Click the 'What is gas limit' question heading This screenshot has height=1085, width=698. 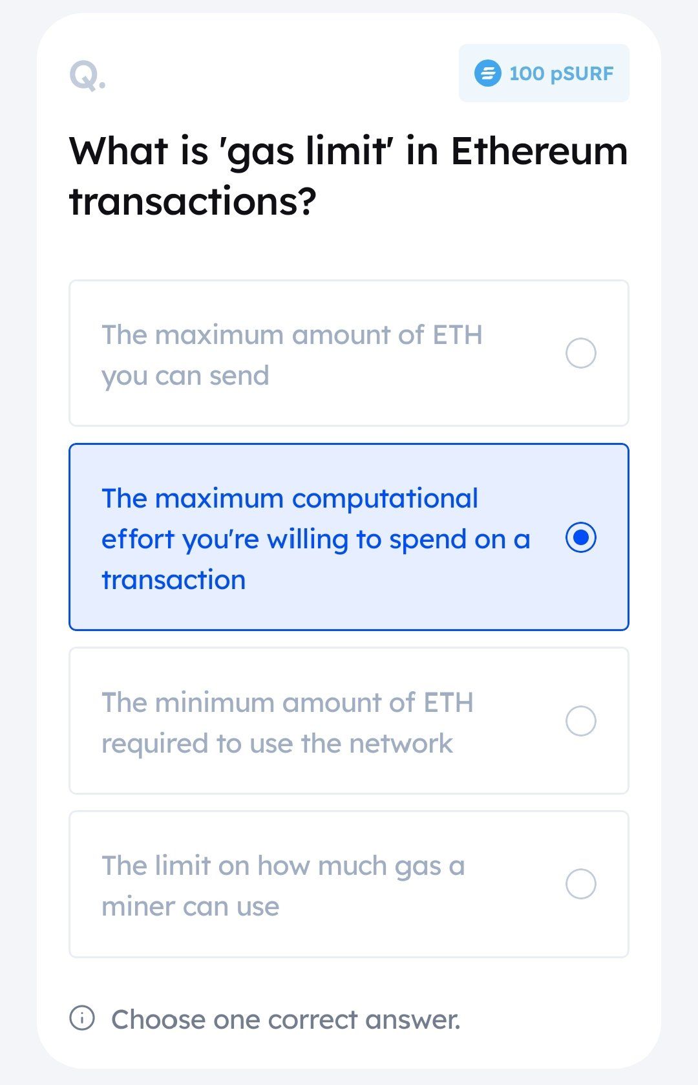tap(348, 176)
